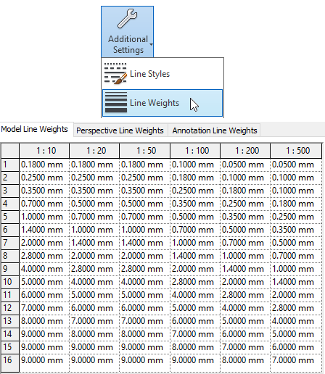The image size is (325, 374).
Task: Select the Line Weights stacked-lines icon
Action: [116, 102]
